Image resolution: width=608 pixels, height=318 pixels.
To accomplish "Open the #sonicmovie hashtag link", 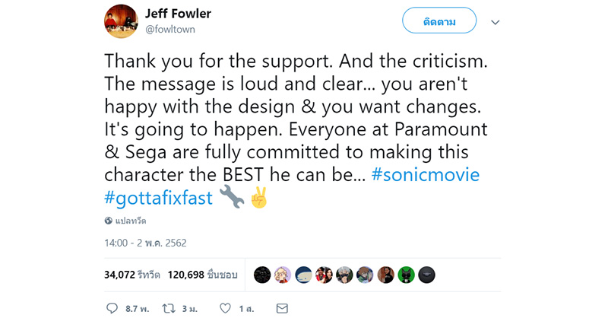I will (426, 174).
